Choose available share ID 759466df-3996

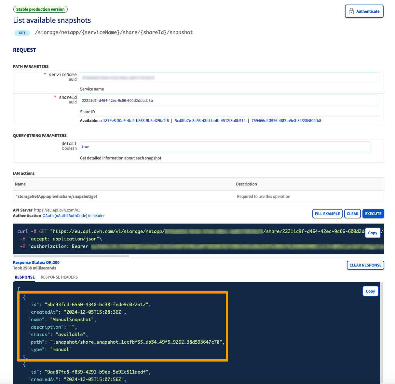click(x=286, y=121)
